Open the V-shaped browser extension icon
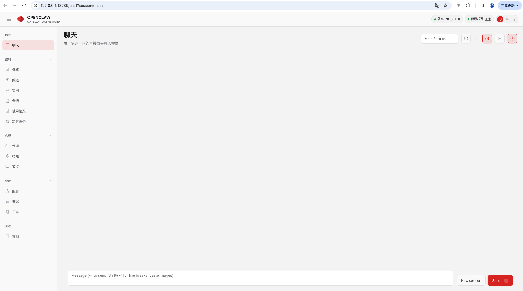The image size is (523, 291). pyautogui.click(x=459, y=6)
